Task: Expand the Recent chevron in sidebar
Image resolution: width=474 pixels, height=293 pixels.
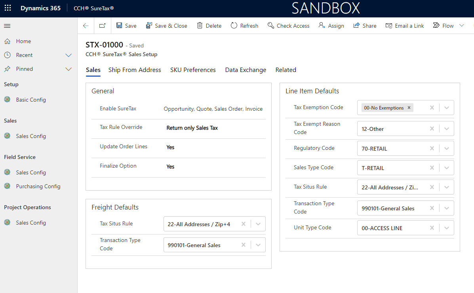Action: (69, 55)
